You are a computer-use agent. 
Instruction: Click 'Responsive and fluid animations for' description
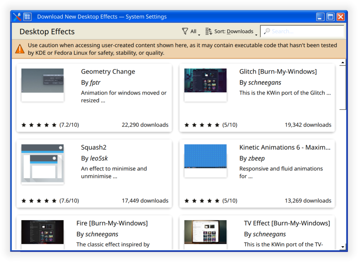point(281,172)
